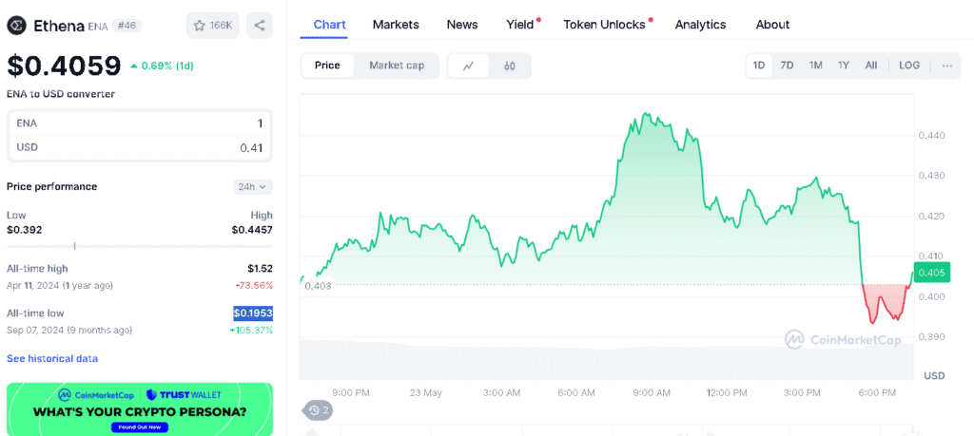Image resolution: width=974 pixels, height=436 pixels.
Task: Open the 24h price performance dropdown
Action: pyautogui.click(x=253, y=187)
